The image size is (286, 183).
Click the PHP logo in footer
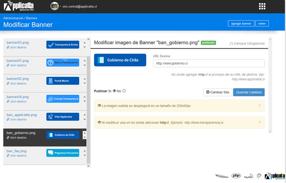click(x=236, y=175)
